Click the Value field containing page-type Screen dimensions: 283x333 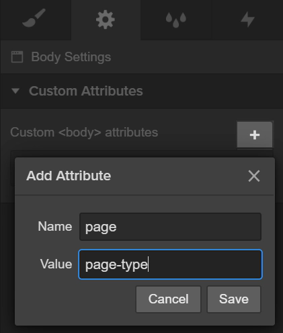(x=170, y=264)
